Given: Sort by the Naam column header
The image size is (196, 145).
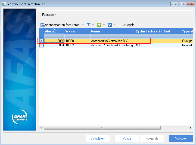Looking at the screenshot, I should 113,31.
